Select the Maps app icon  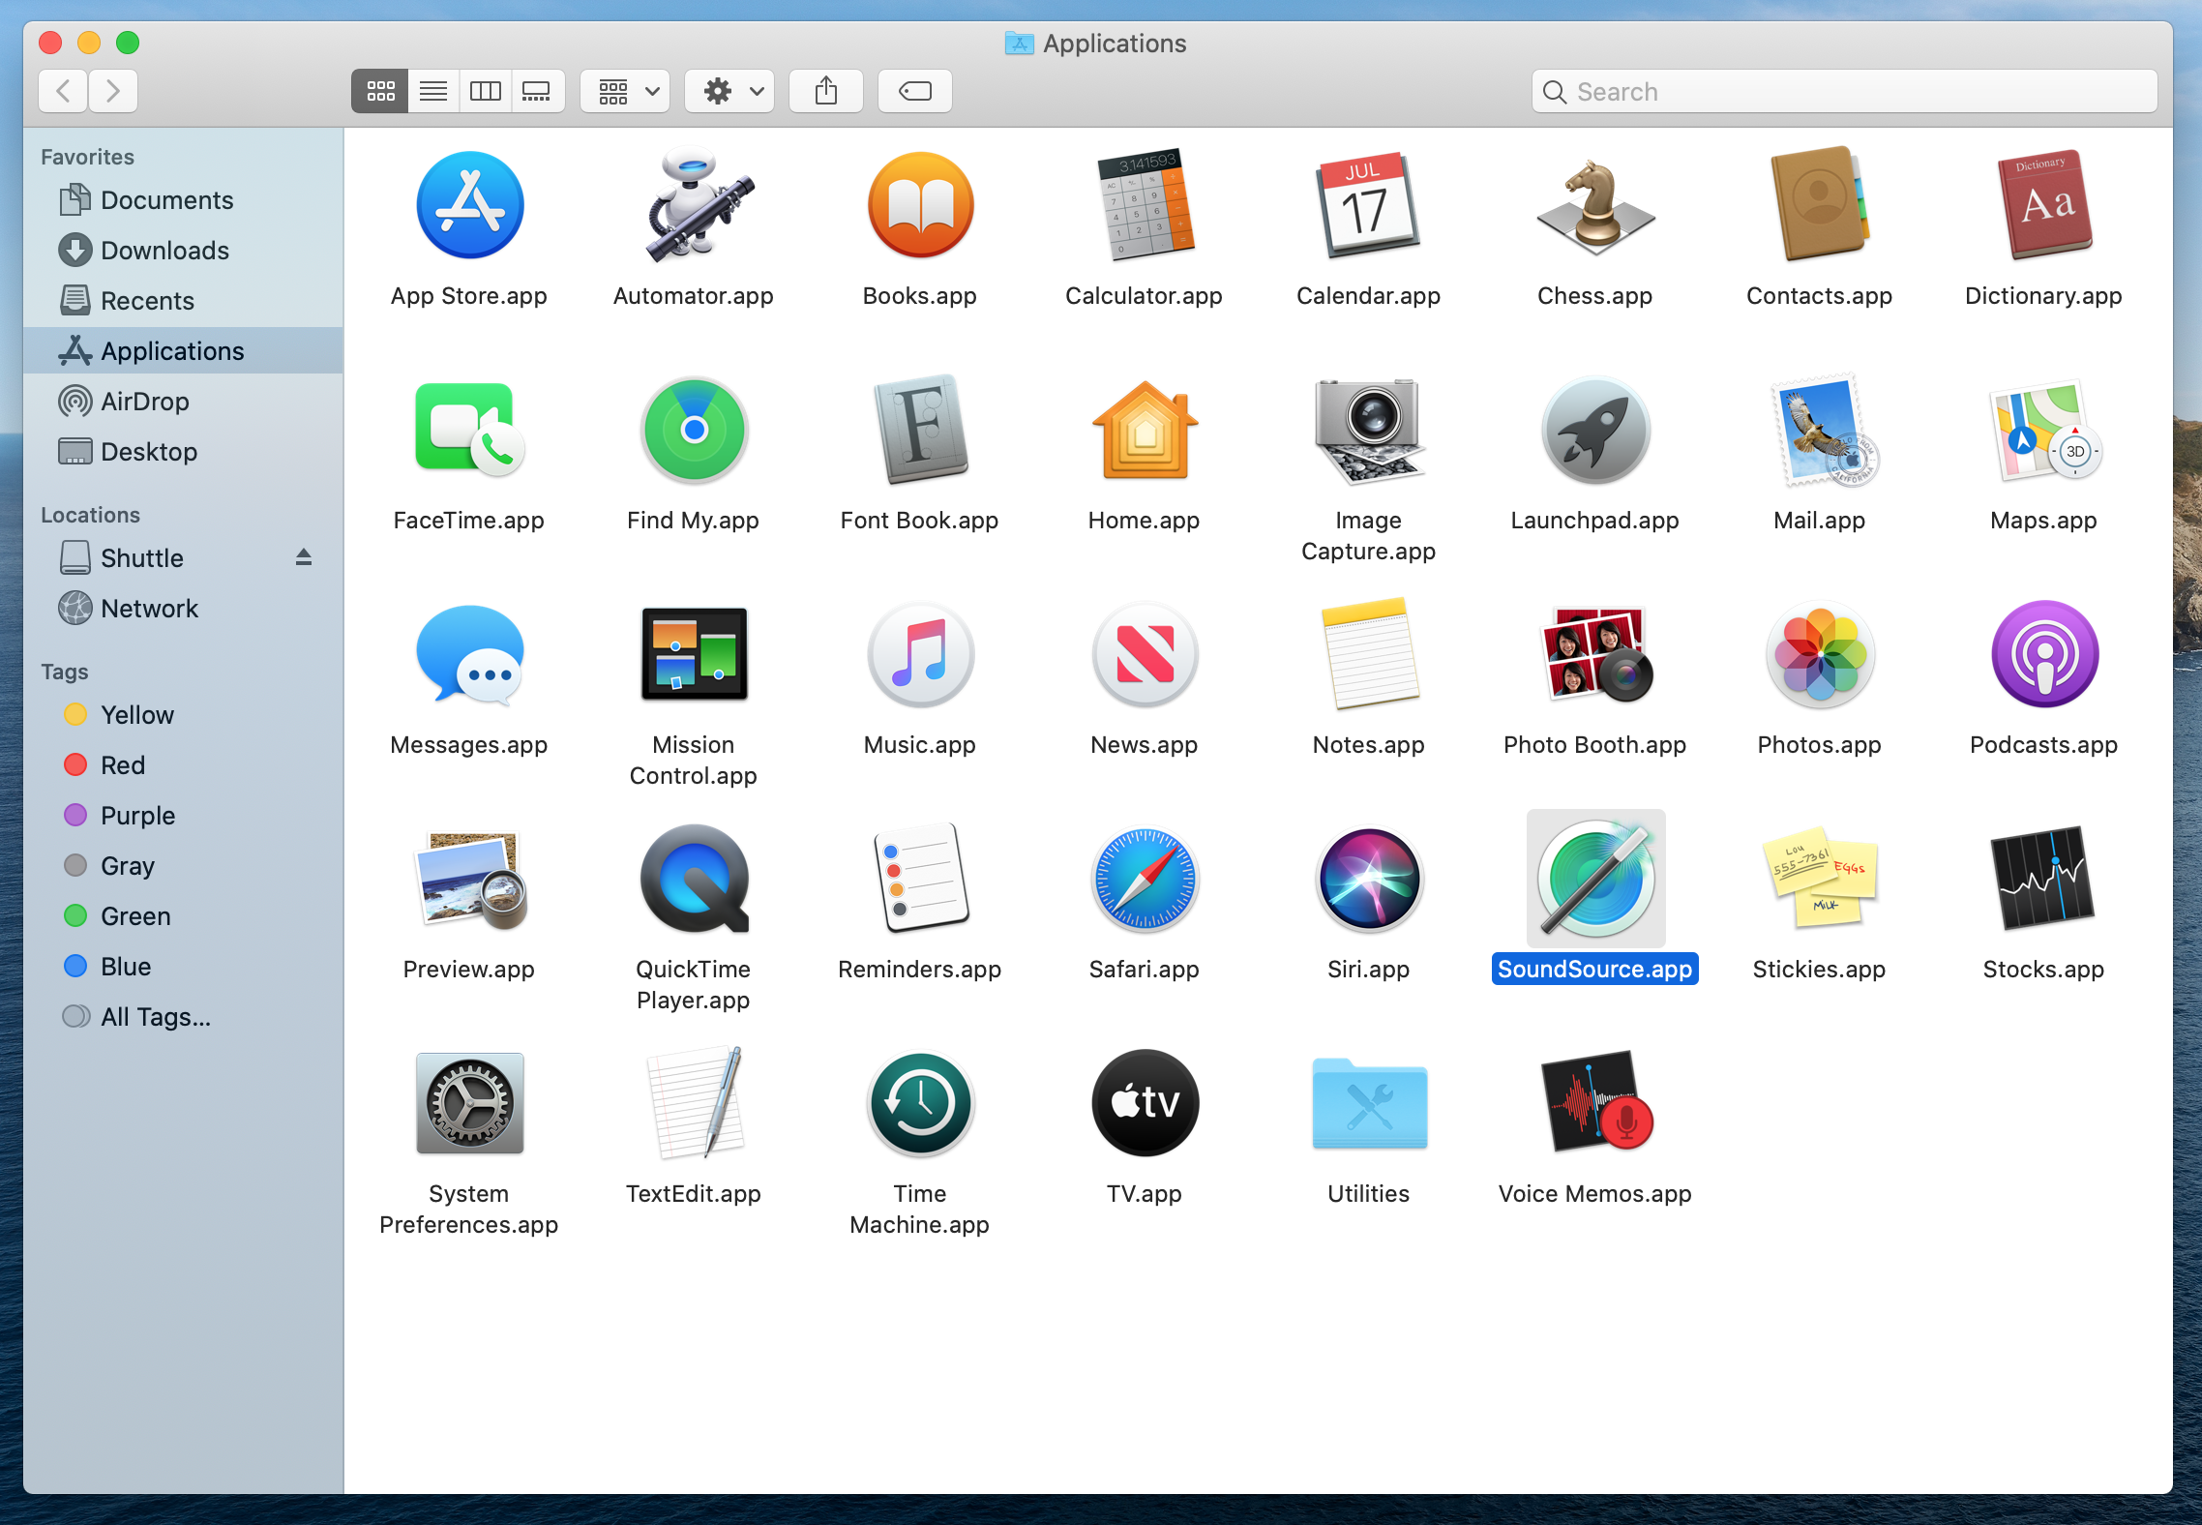point(2044,430)
